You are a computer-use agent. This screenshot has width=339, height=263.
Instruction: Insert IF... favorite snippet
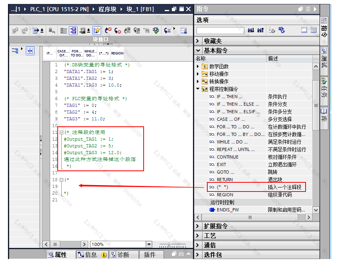(50, 53)
